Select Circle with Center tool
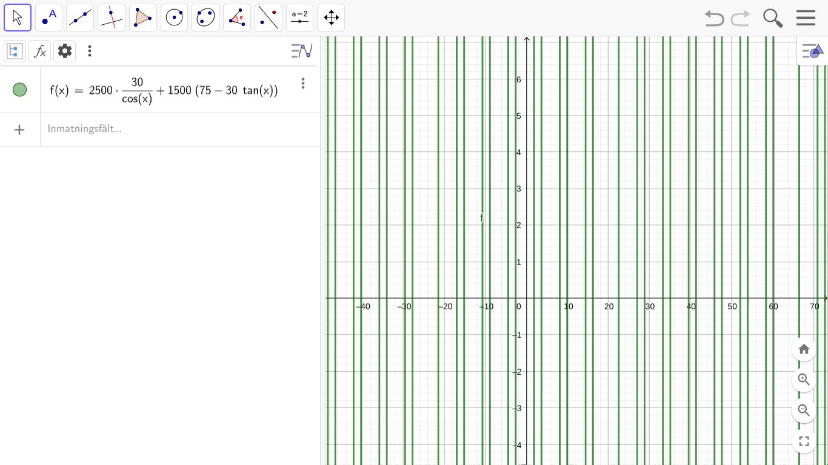828x465 pixels. (175, 18)
